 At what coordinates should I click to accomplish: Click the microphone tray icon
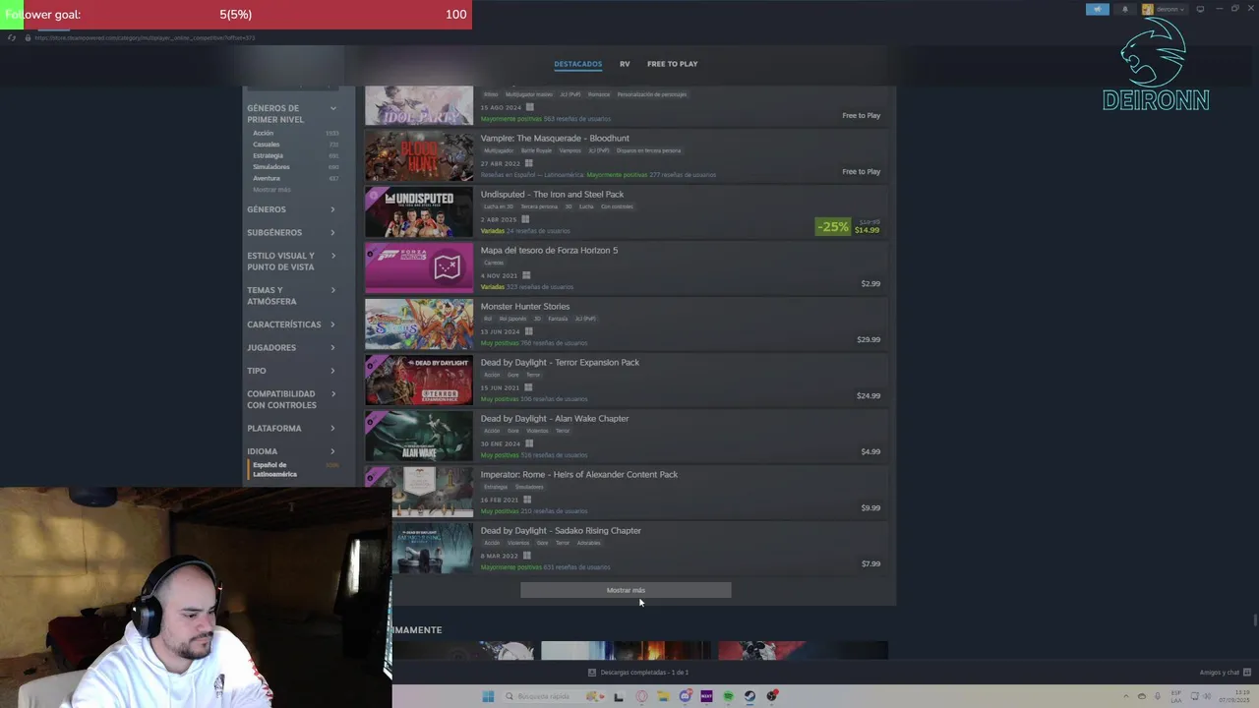(1158, 696)
